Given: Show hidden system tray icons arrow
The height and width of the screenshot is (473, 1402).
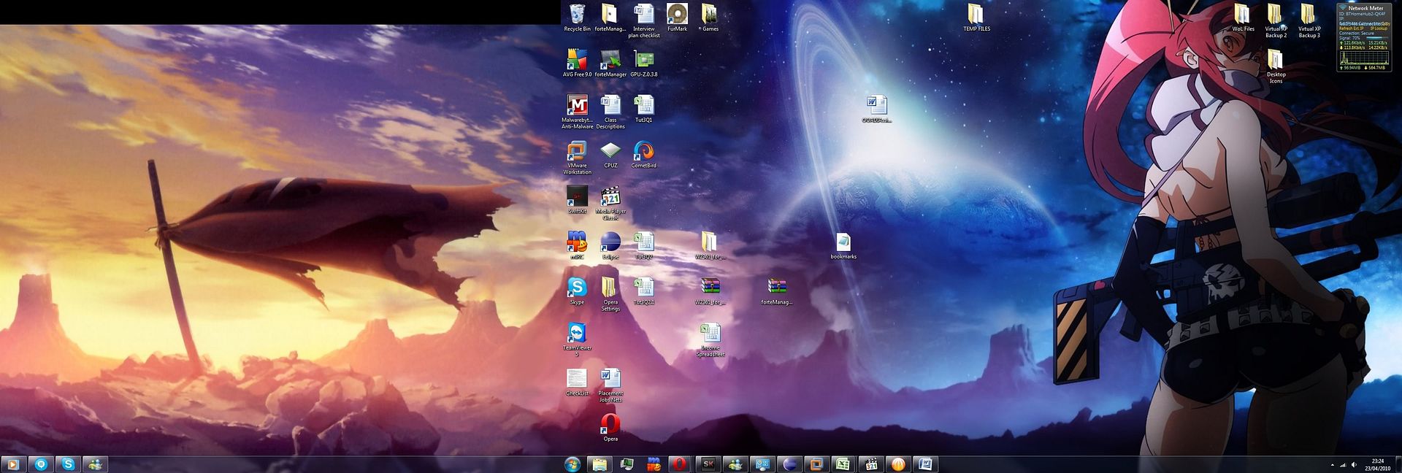Looking at the screenshot, I should coord(1332,464).
